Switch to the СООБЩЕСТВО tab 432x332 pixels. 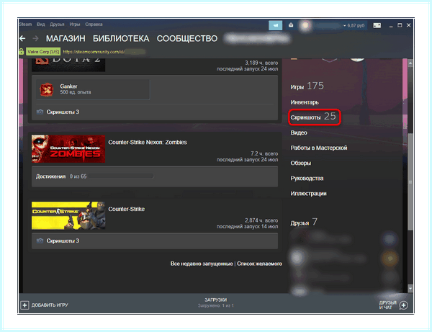tap(187, 38)
